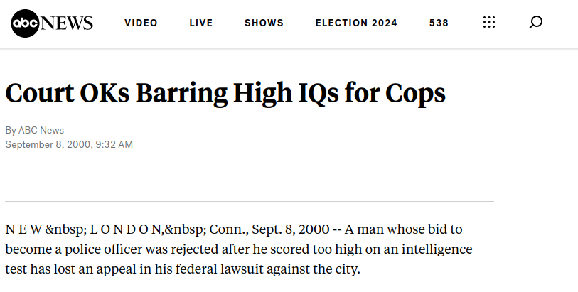This screenshot has height=292, width=578.
Task: Open the VIDEO navigation item
Action: [x=141, y=23]
